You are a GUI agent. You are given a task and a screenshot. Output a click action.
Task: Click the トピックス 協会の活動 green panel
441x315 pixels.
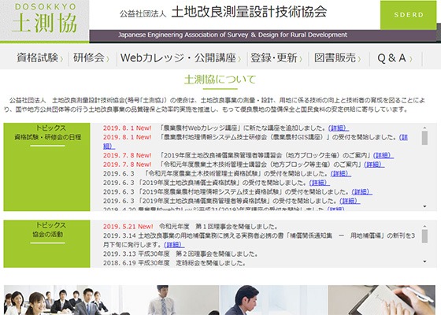click(47, 243)
